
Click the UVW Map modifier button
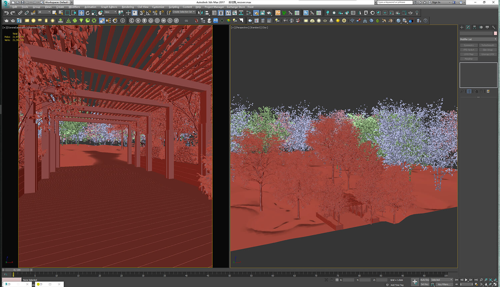pos(469,54)
